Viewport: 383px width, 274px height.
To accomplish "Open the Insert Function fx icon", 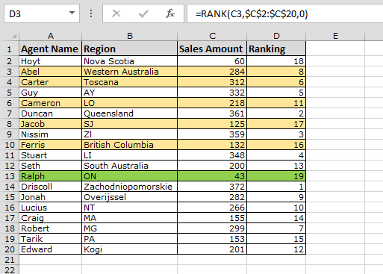I will [170, 13].
